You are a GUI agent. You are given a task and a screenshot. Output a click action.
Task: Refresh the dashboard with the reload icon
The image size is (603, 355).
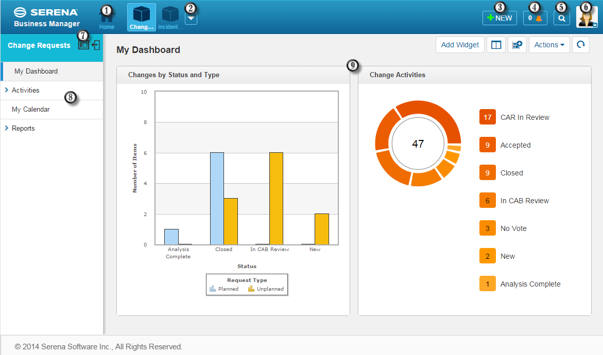coord(581,45)
